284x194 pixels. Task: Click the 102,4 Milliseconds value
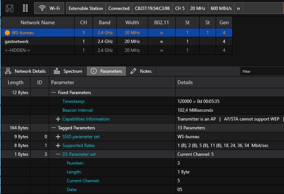195,110
